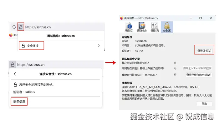Switch to the 常规(G) tab
The width and height of the screenshot is (219, 125).
(x=129, y=27)
